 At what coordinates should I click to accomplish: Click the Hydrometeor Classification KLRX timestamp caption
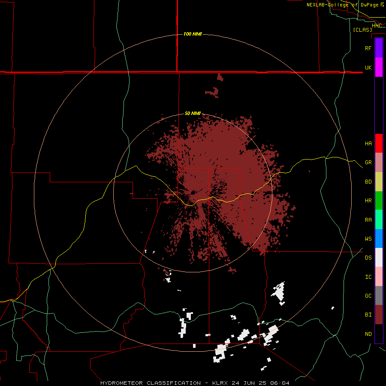click(195, 383)
